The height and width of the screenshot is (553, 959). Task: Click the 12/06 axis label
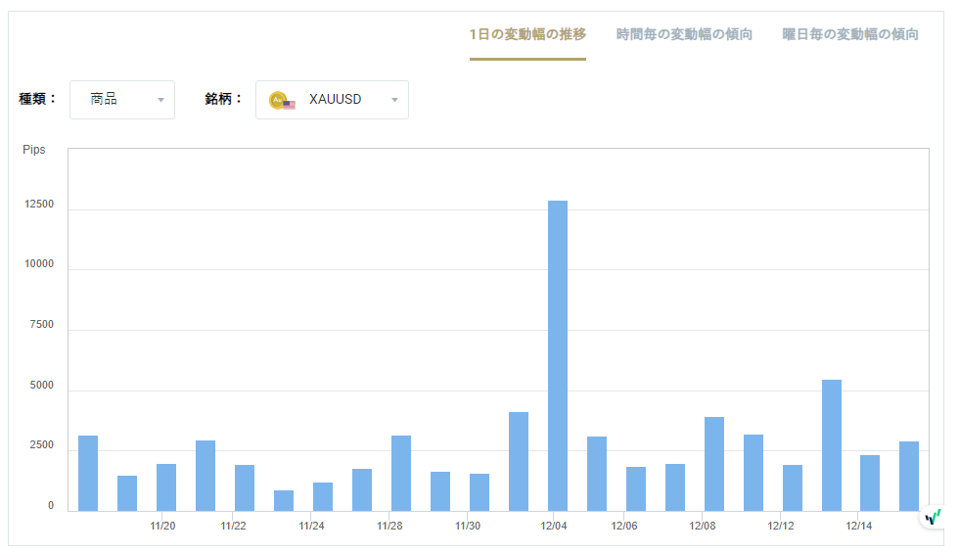click(x=624, y=527)
